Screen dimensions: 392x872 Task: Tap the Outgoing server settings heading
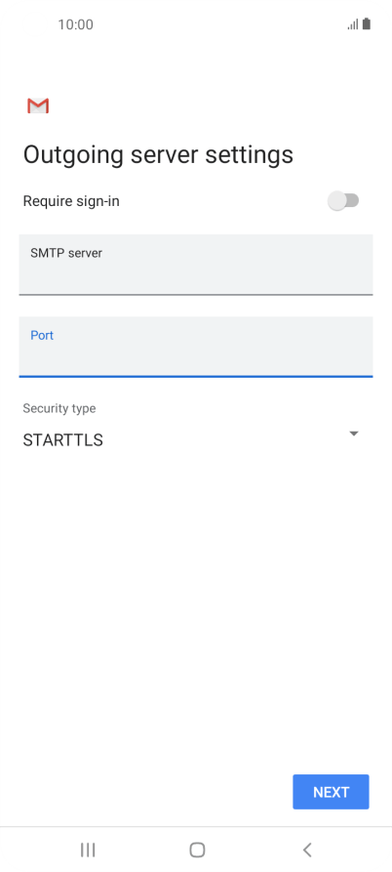[x=158, y=155]
